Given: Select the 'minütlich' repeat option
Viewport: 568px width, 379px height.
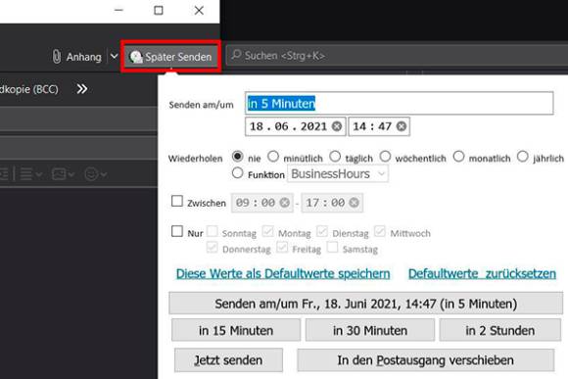Looking at the screenshot, I should pos(273,156).
